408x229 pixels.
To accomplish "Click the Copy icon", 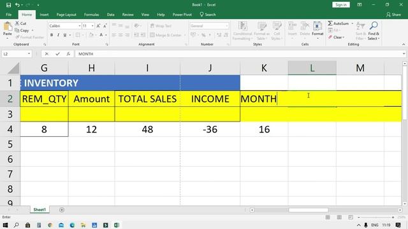I will [17, 31].
